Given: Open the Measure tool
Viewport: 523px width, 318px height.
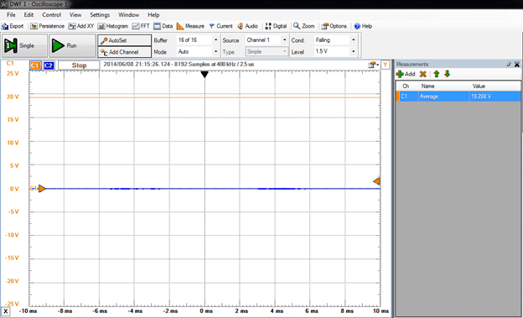Looking at the screenshot, I should click(190, 26).
